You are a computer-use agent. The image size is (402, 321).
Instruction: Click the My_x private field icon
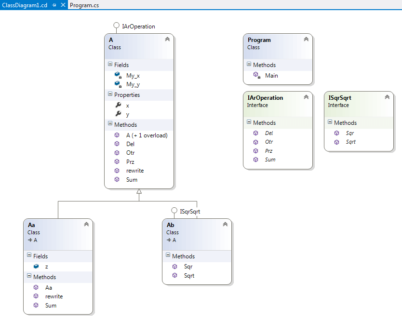click(118, 75)
